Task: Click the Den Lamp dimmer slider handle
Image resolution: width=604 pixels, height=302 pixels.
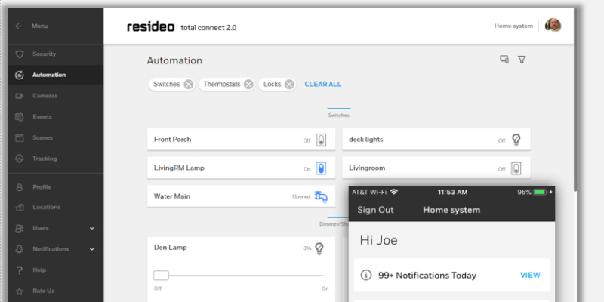Action: coord(161,275)
